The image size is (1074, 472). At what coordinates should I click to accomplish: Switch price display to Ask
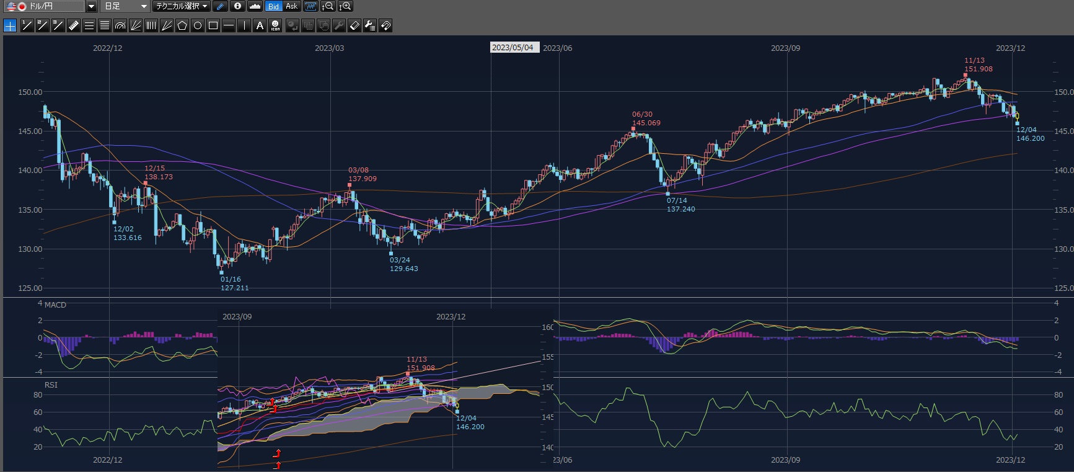pyautogui.click(x=291, y=6)
